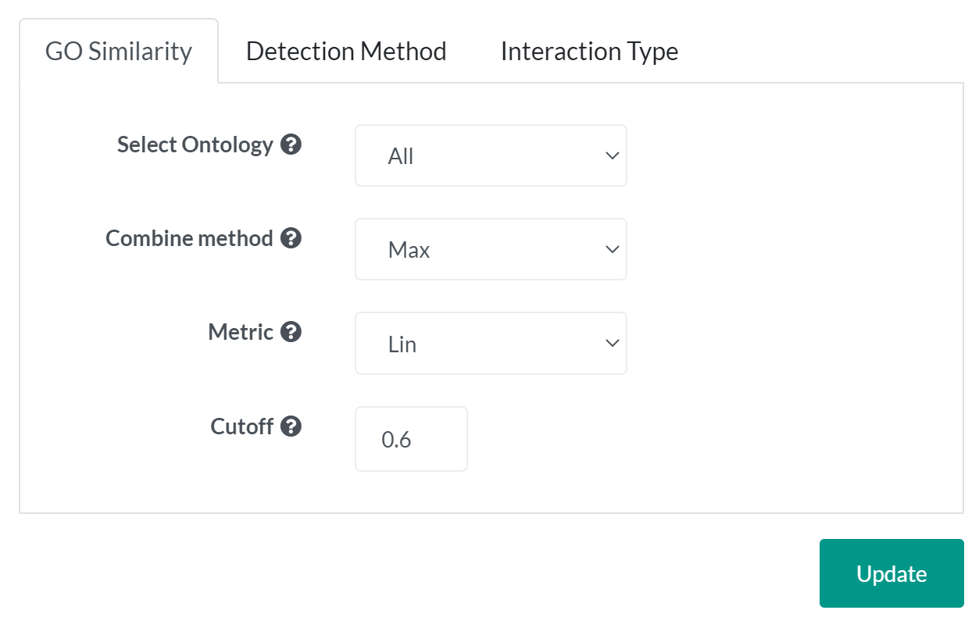
Task: Click chevron arrow in Combine method selector
Action: (612, 250)
